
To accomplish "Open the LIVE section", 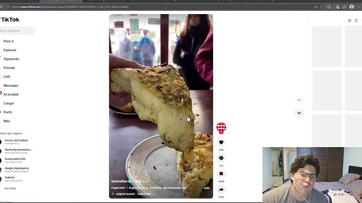I will [x=7, y=77].
